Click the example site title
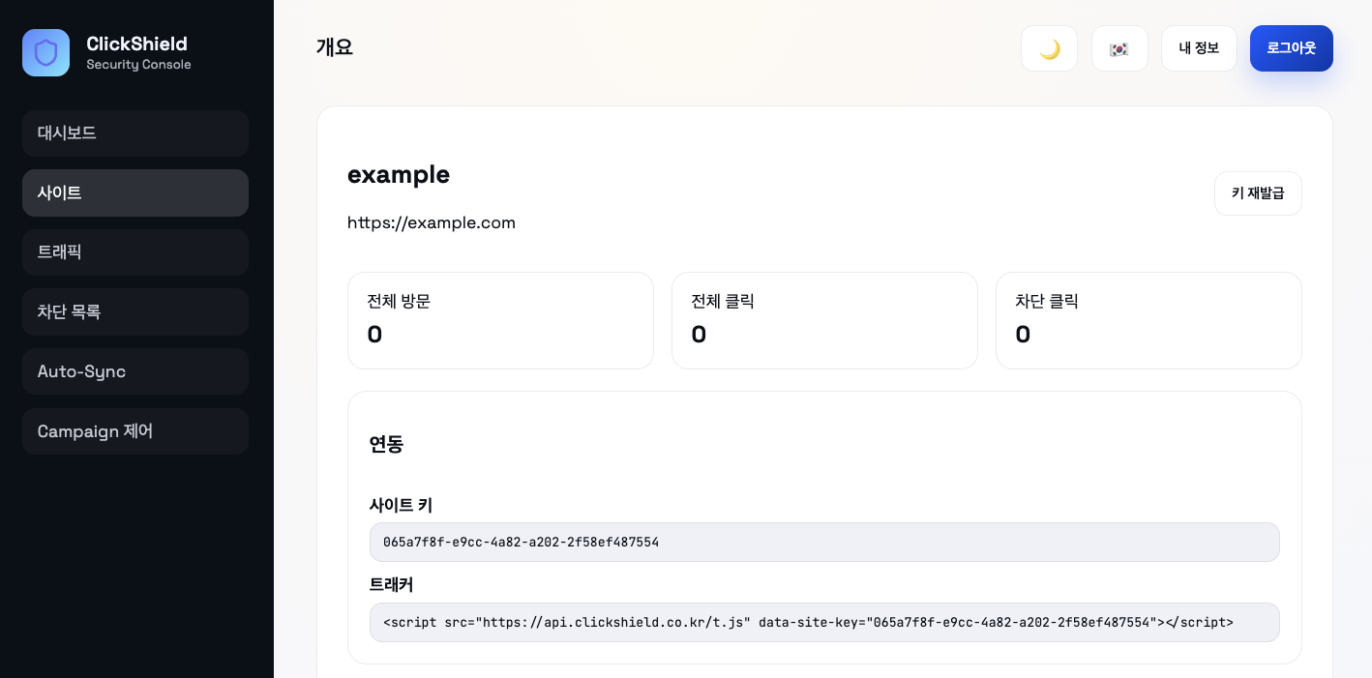The image size is (1372, 678). 399,175
